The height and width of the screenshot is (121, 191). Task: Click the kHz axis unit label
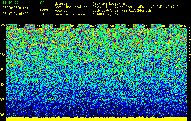3,25
